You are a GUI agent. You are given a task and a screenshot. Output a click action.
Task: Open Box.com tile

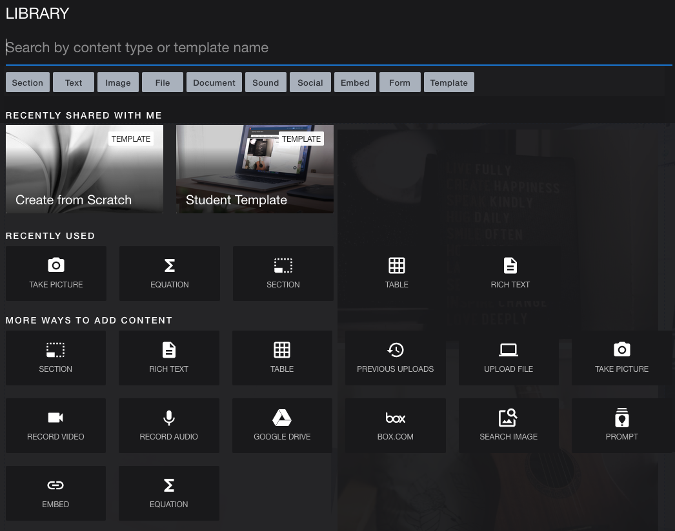[x=395, y=425]
